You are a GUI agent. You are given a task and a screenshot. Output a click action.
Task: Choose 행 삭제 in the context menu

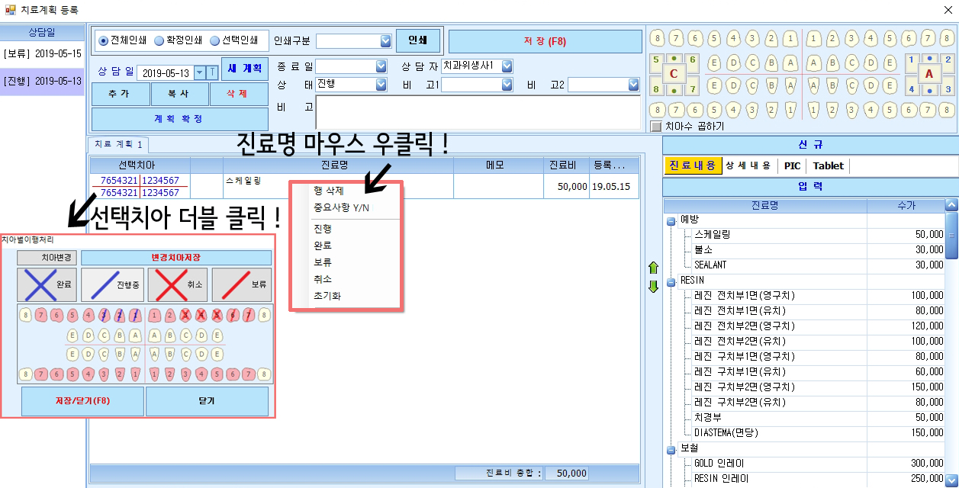(329, 191)
